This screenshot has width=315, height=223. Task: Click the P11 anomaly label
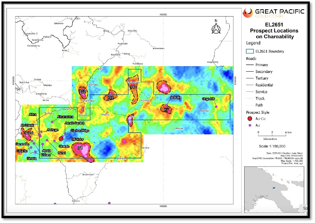pyautogui.click(x=110, y=97)
